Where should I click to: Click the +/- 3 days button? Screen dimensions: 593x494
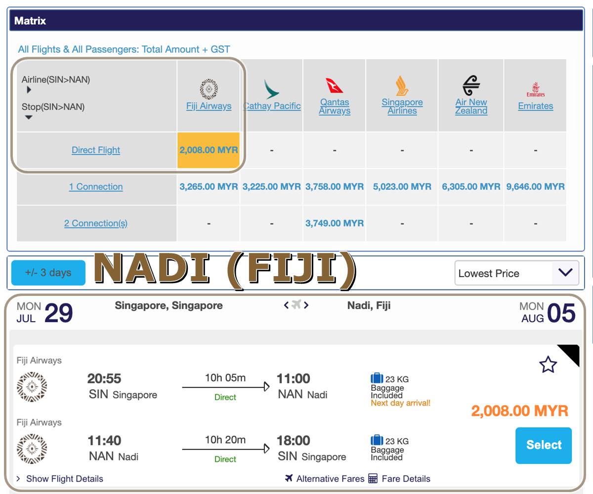(48, 273)
